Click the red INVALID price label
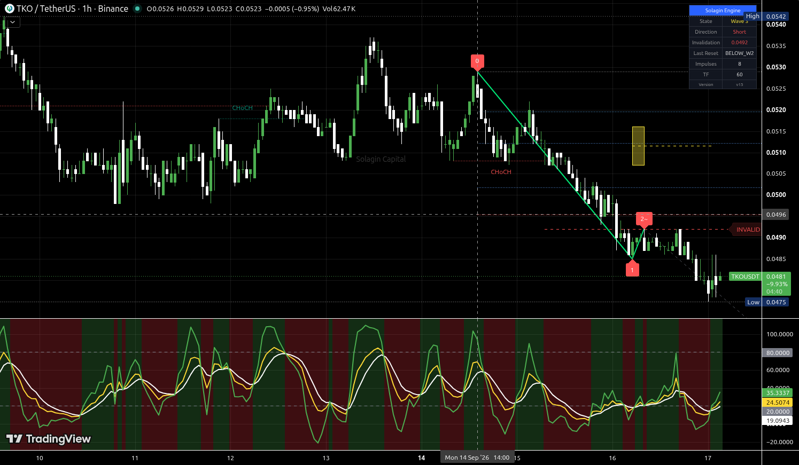The height and width of the screenshot is (465, 799). pyautogui.click(x=746, y=230)
